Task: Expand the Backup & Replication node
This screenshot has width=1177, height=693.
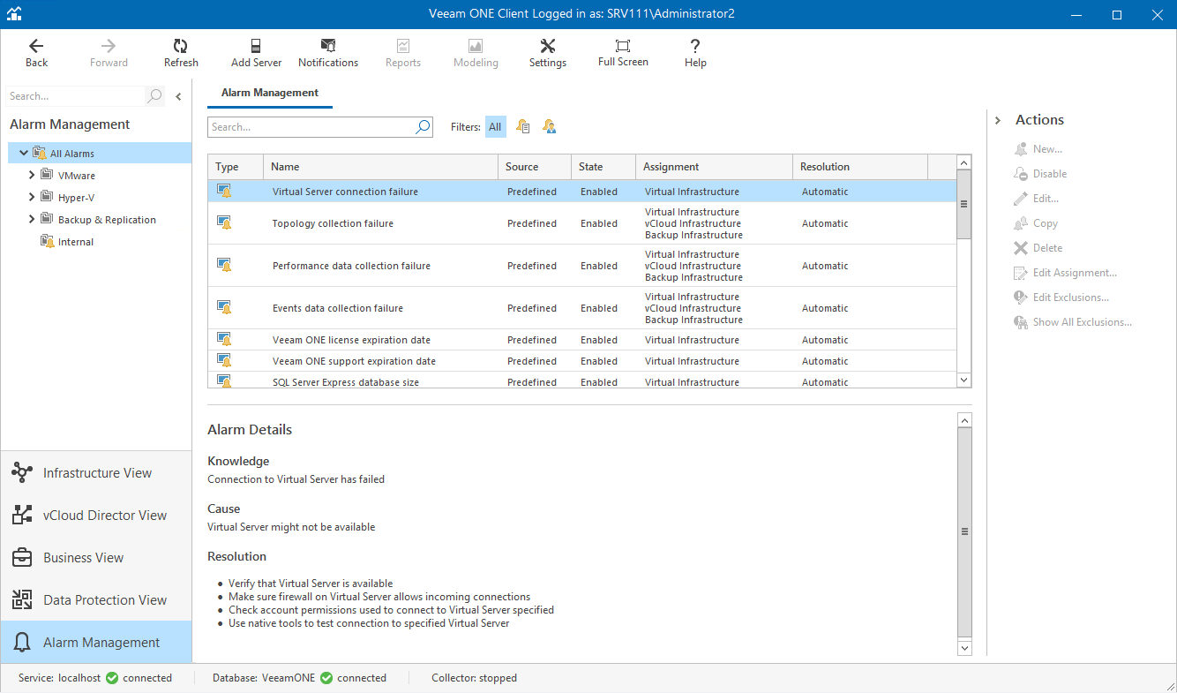Action: pyautogui.click(x=33, y=219)
